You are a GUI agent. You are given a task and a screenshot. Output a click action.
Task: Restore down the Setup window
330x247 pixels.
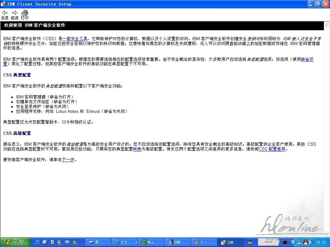click(318, 4)
